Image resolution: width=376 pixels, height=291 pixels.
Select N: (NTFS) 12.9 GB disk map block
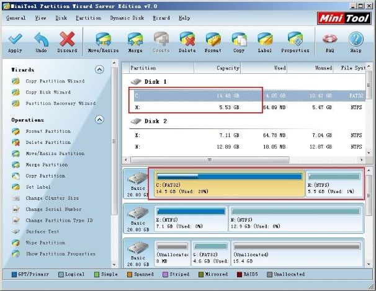(296, 218)
